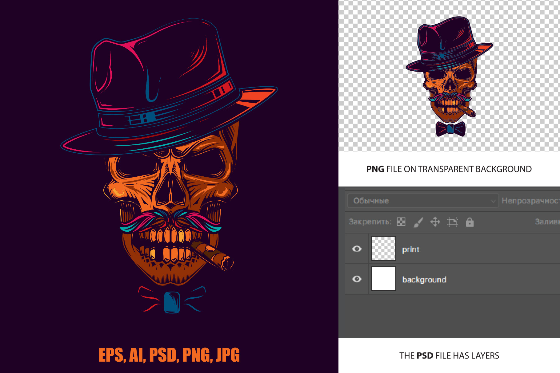560x373 pixels.
Task: Click the Заливка fill label
Action: pos(547,222)
